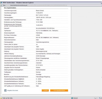Click the value 'Keines'
This screenshot has width=102, height=99.
coord(38,68)
